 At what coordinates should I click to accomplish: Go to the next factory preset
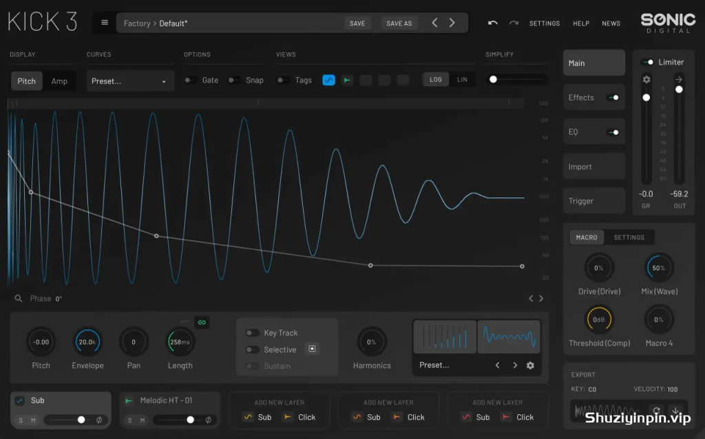pos(452,23)
